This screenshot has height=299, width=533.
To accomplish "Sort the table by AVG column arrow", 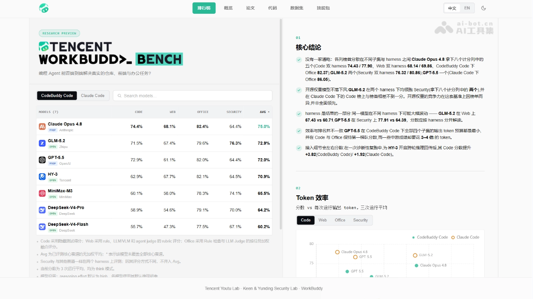I will tap(268, 112).
